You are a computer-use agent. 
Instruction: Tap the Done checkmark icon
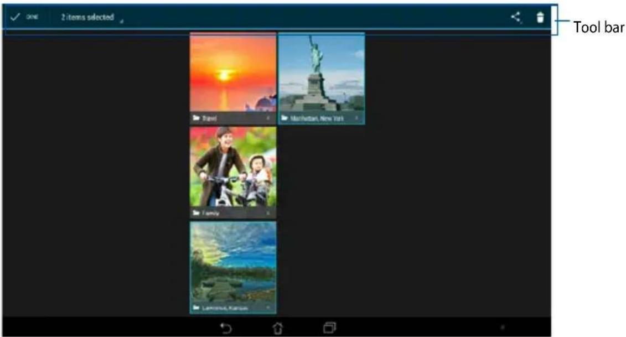pos(15,17)
